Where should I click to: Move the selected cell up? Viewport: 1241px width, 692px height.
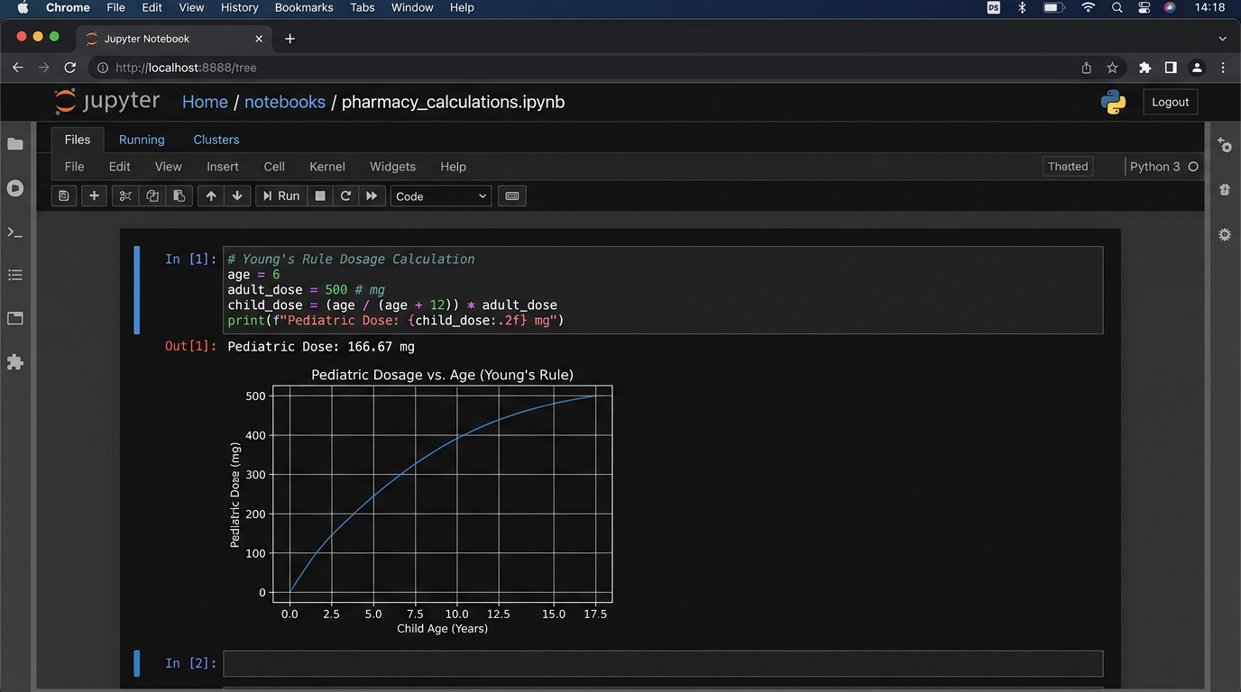[211, 196]
